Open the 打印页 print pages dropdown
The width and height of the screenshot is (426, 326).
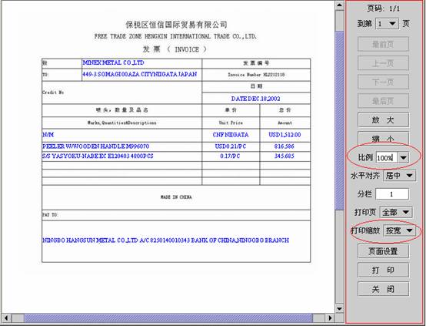(x=396, y=212)
